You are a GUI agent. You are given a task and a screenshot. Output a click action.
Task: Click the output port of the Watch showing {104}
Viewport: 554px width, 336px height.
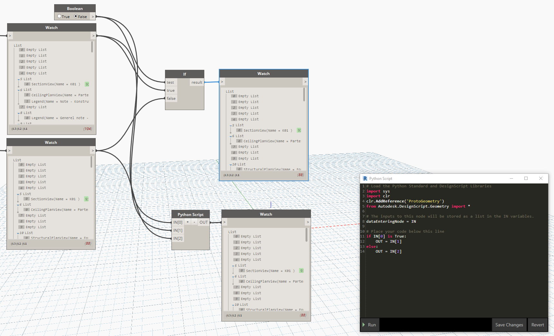coord(93,36)
